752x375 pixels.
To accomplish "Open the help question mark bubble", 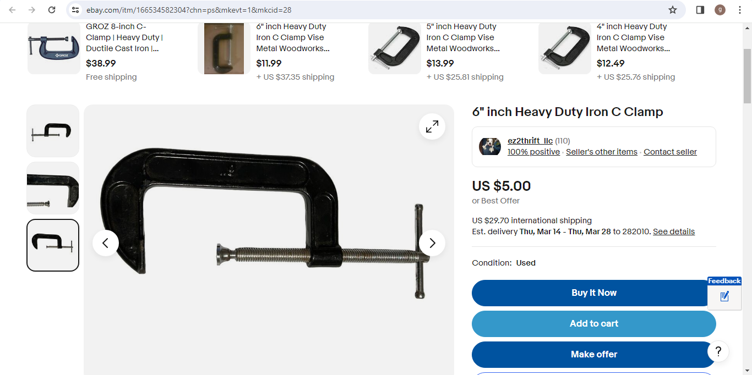I will coord(718,351).
